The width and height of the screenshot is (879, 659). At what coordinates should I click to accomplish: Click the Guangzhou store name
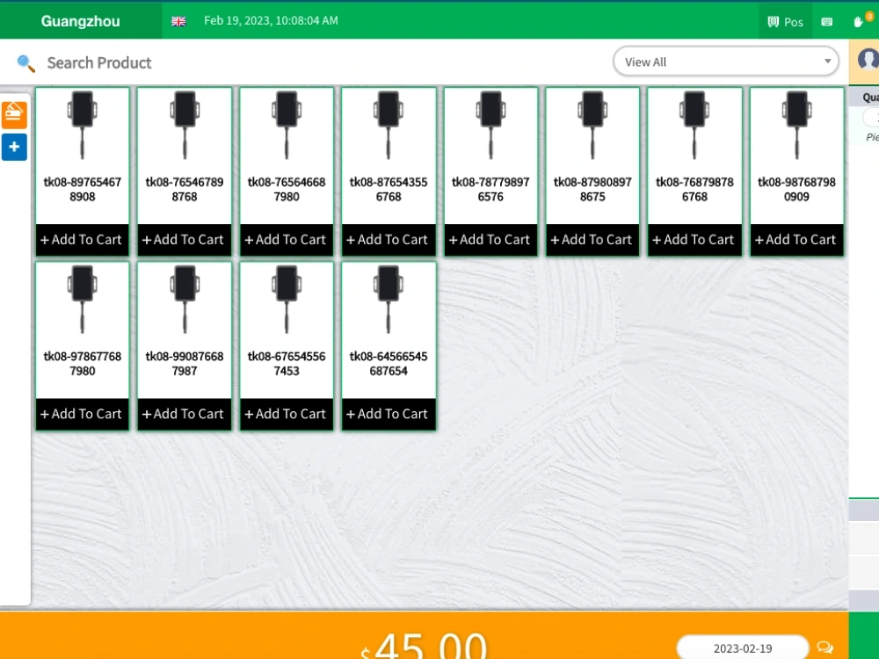[x=80, y=21]
